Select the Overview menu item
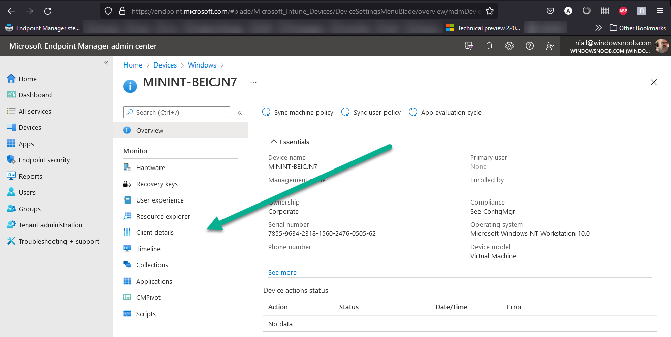The height and width of the screenshot is (337, 671). coord(180,130)
